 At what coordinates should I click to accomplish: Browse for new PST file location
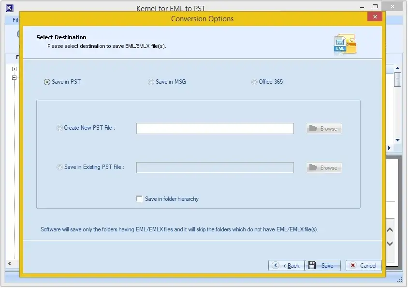tap(324, 128)
